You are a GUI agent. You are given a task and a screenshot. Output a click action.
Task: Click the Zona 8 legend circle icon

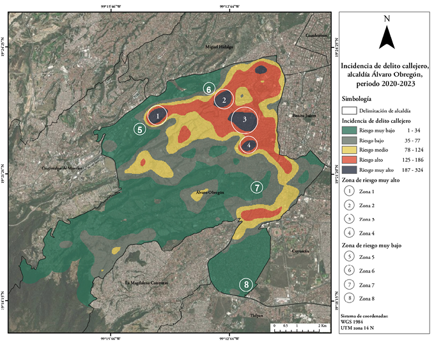point(349,299)
